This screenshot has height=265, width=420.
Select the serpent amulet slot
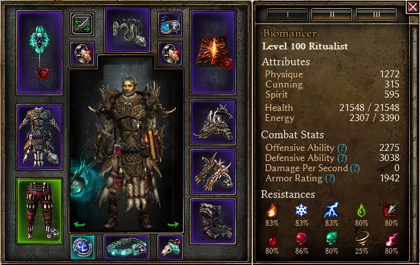click(x=127, y=30)
